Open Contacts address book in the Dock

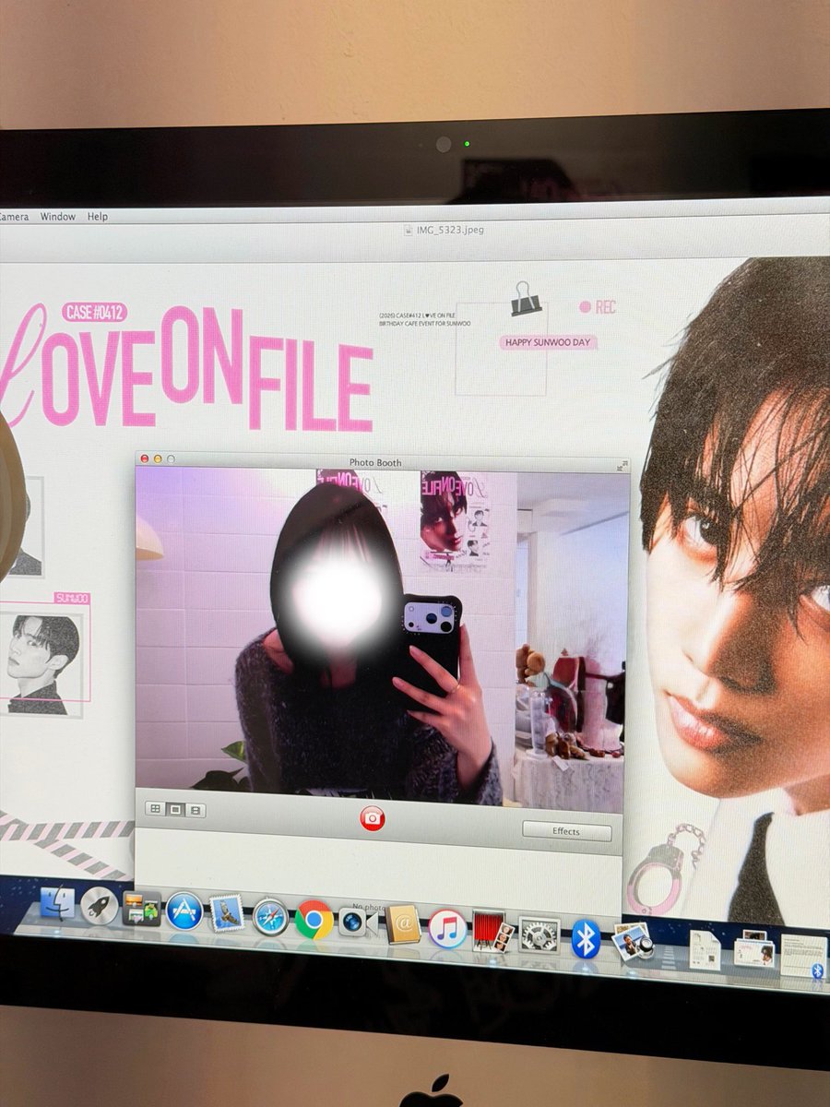[x=404, y=923]
